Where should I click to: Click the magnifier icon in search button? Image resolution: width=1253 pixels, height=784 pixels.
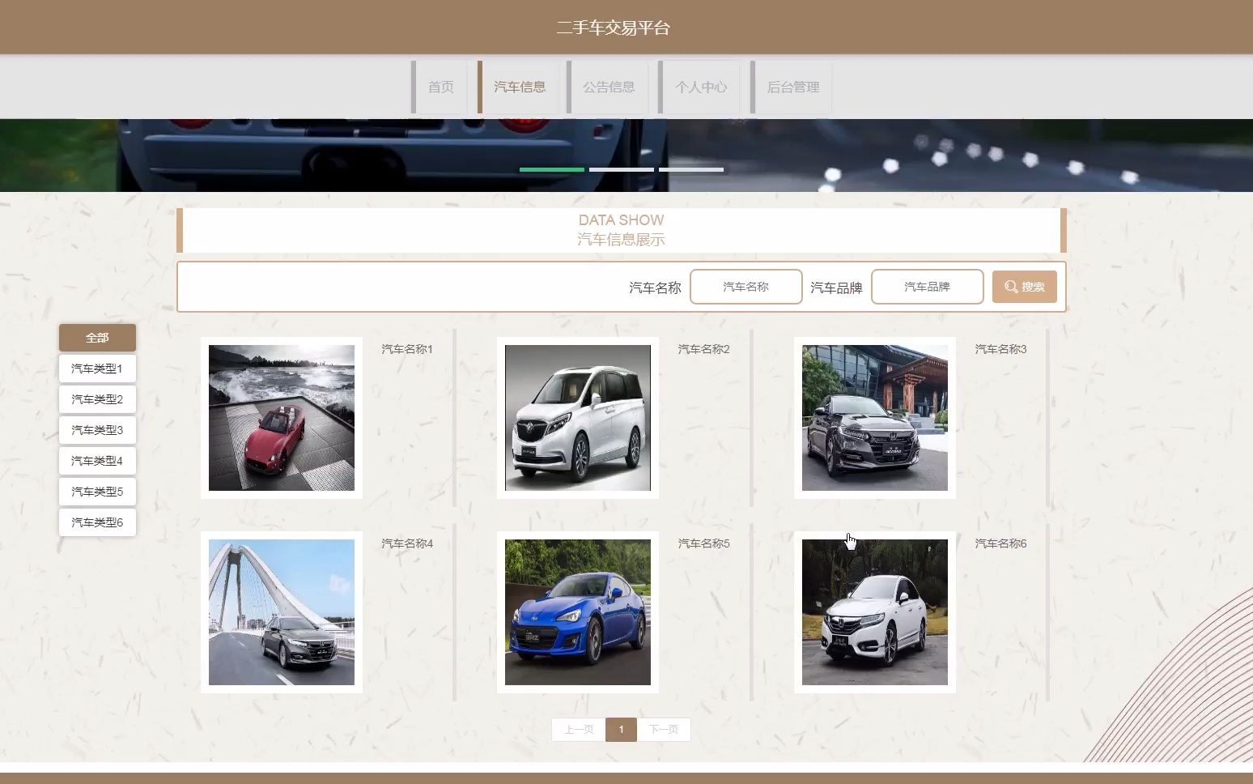1011,287
